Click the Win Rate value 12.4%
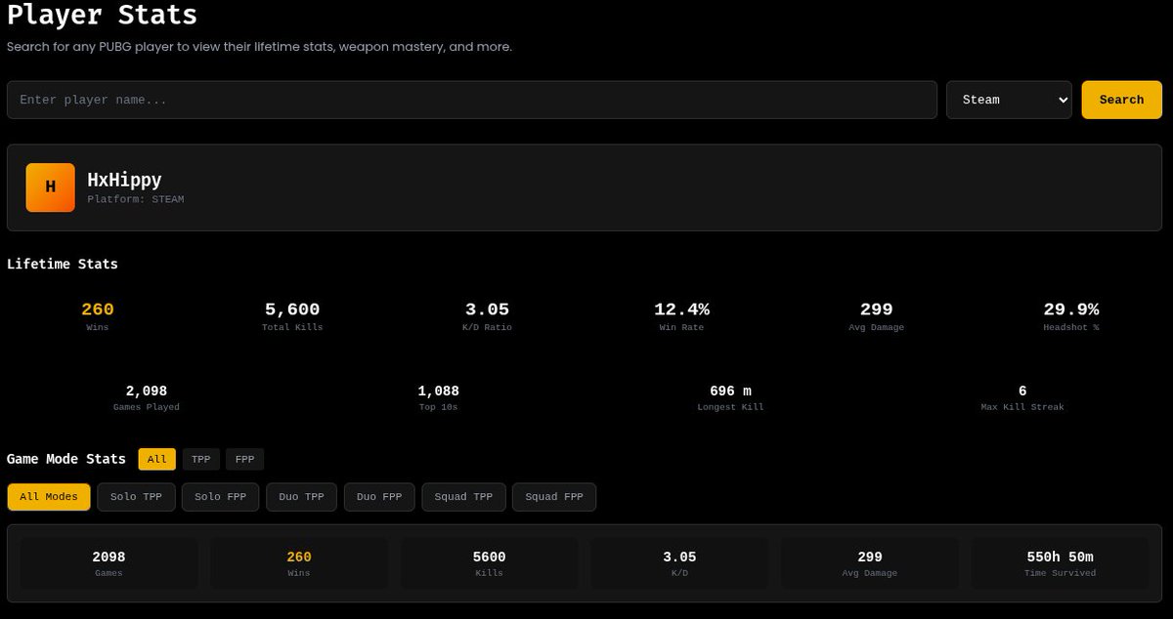Viewport: 1173px width, 619px height. 681,309
